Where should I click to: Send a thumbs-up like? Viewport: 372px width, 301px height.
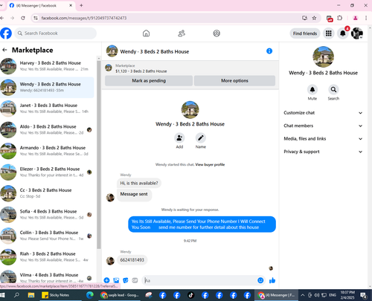coord(272,280)
